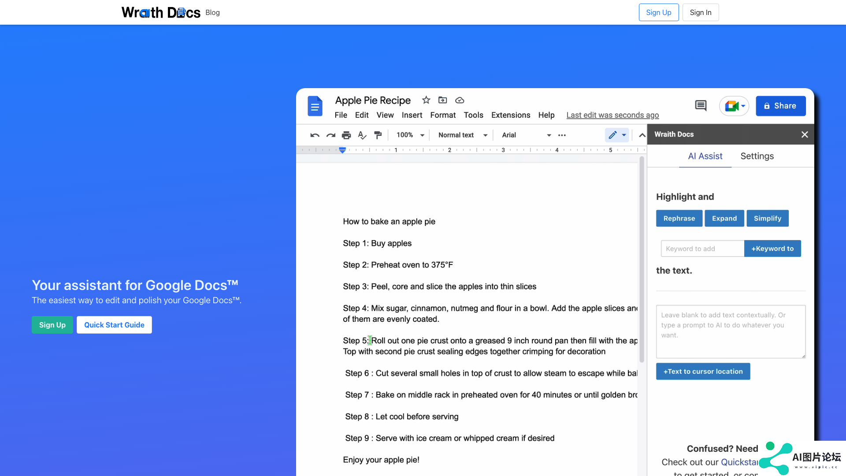Click the three-dot more toolbar options
Image resolution: width=846 pixels, height=476 pixels.
coord(562,135)
